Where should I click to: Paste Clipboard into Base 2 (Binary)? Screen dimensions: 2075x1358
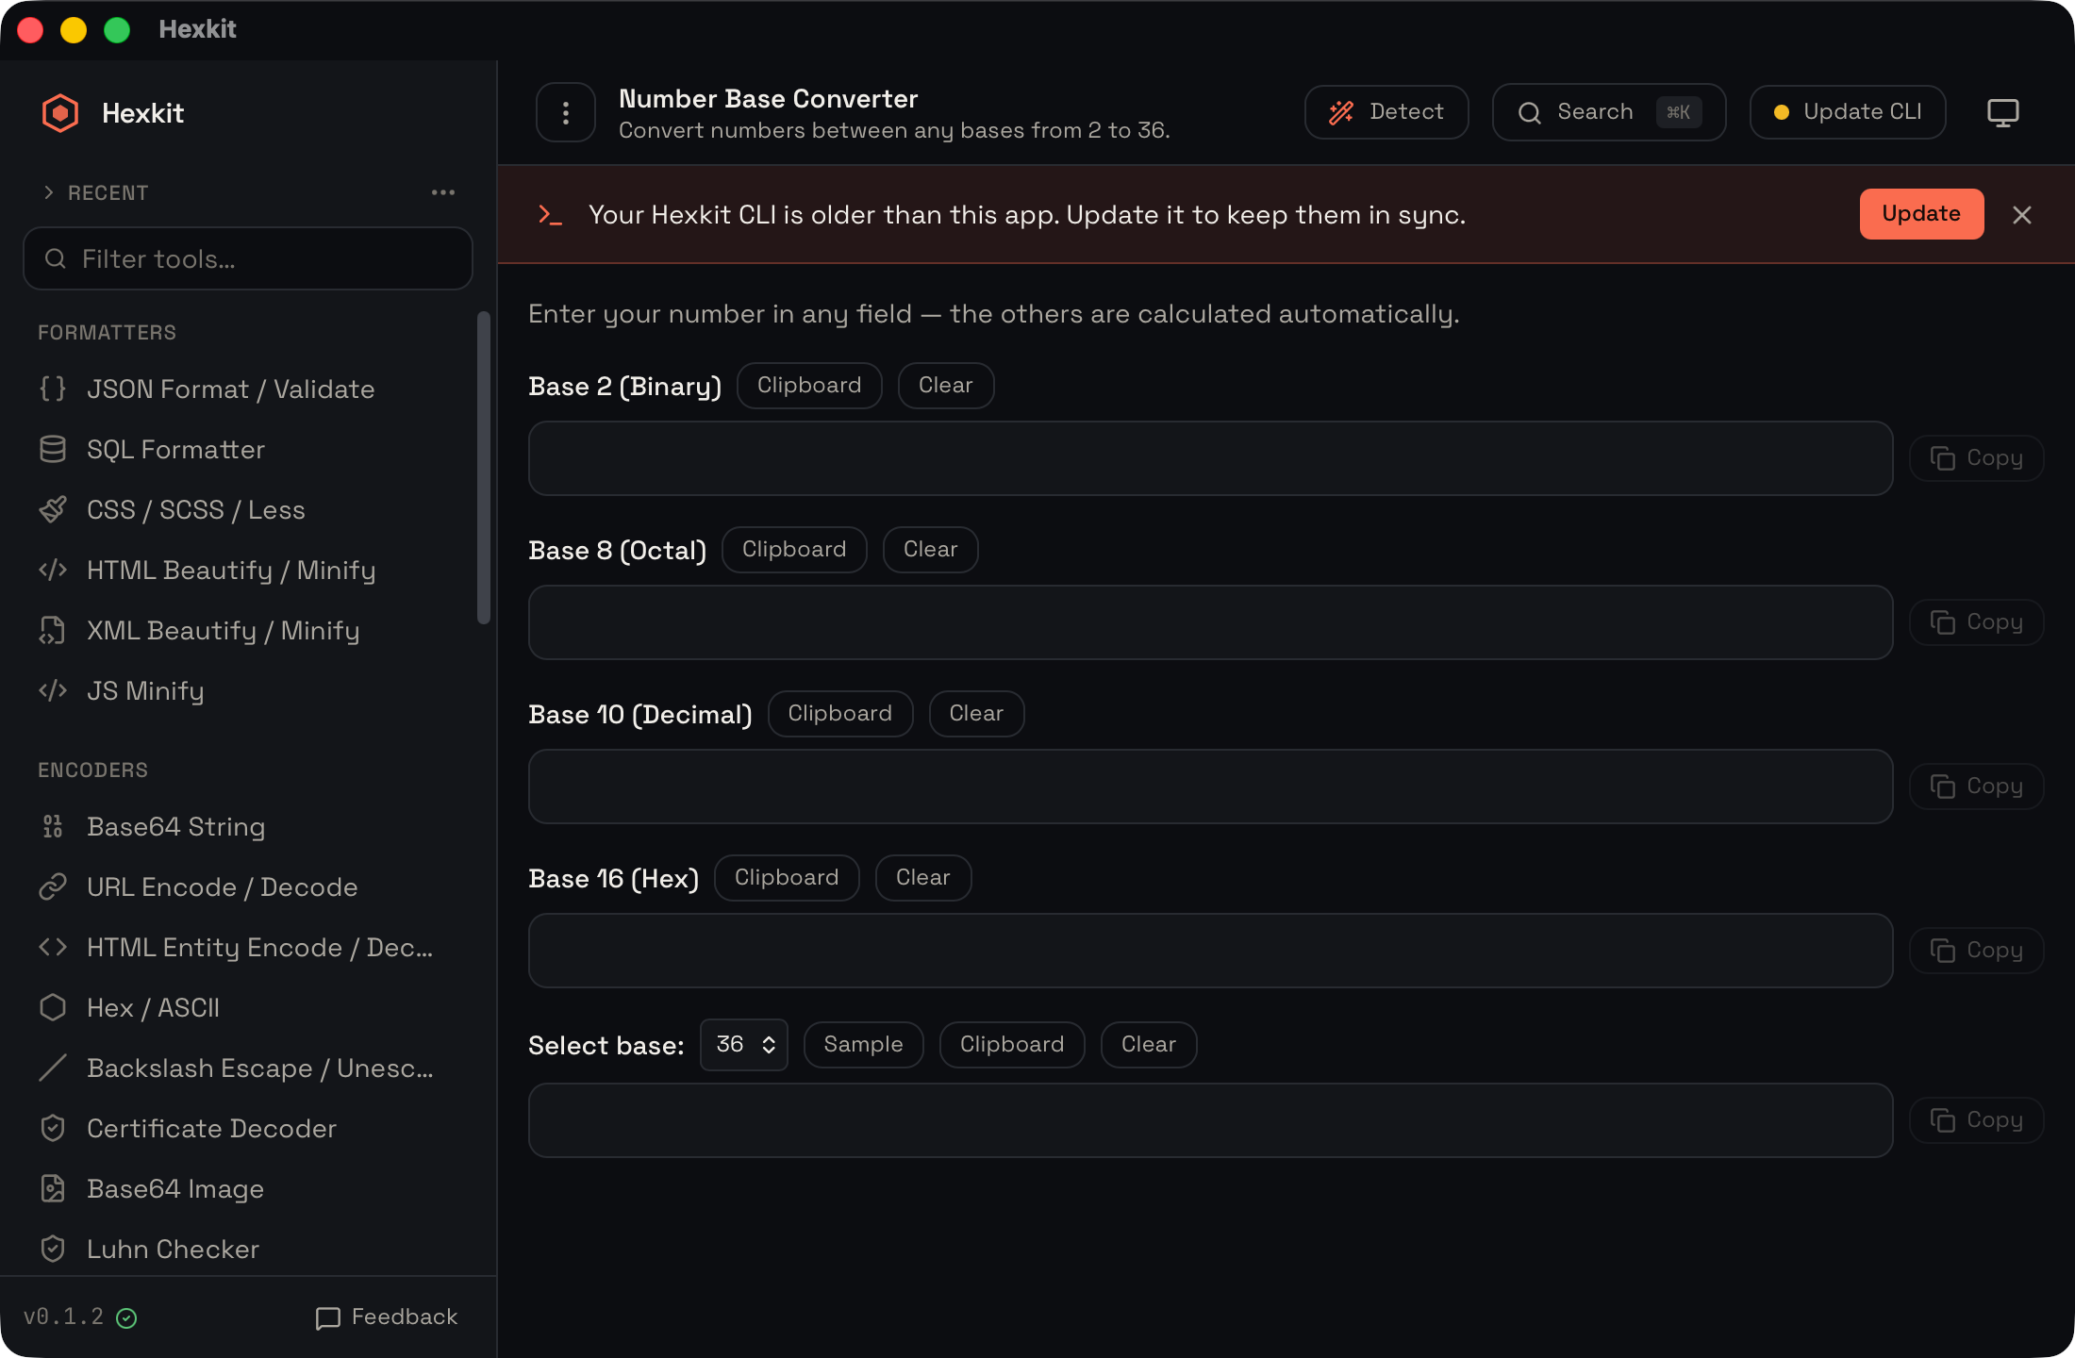809,386
